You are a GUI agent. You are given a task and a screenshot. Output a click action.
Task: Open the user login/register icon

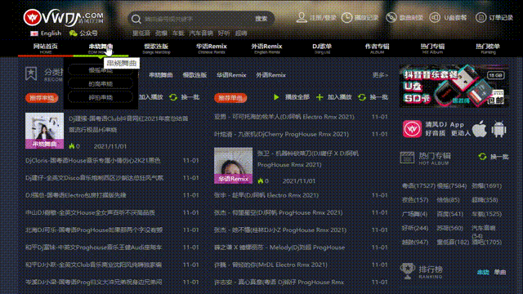pos(302,17)
